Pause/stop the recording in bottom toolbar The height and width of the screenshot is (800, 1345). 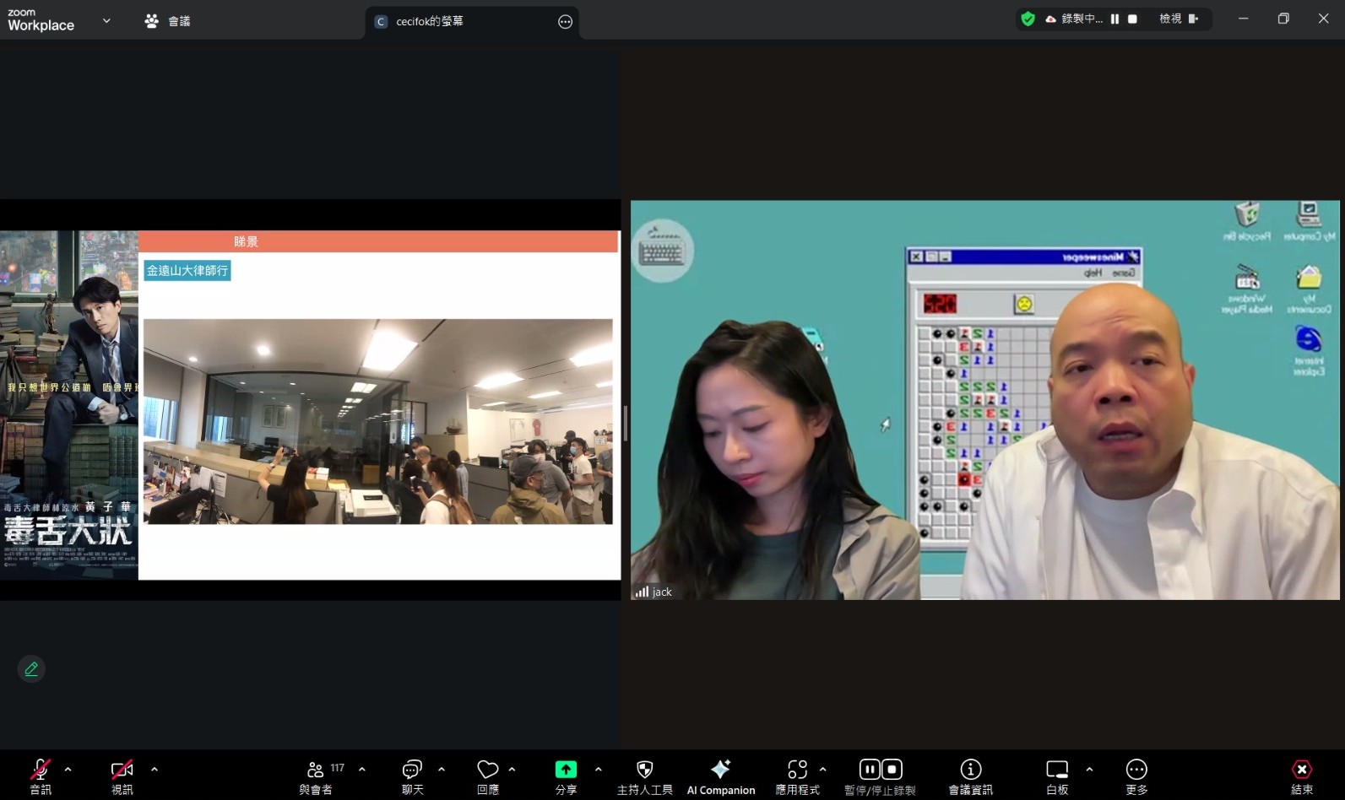click(880, 775)
